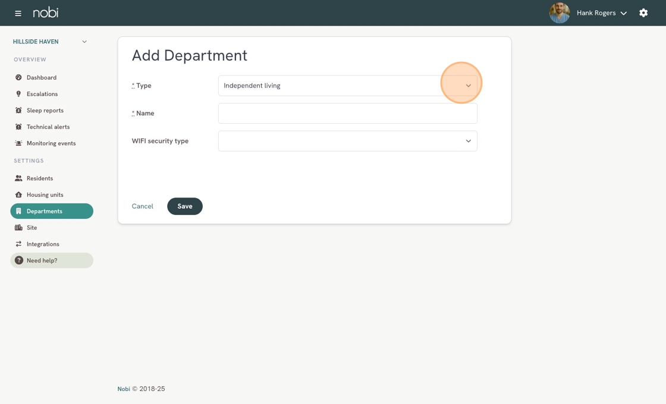Click the Type field label
Screen dimensions: 666x404
(142, 86)
